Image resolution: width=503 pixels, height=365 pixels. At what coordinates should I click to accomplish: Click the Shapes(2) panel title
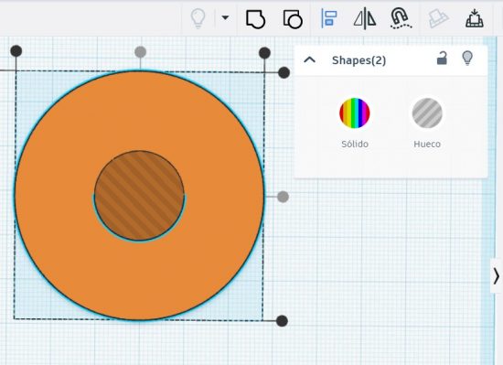[x=359, y=60]
